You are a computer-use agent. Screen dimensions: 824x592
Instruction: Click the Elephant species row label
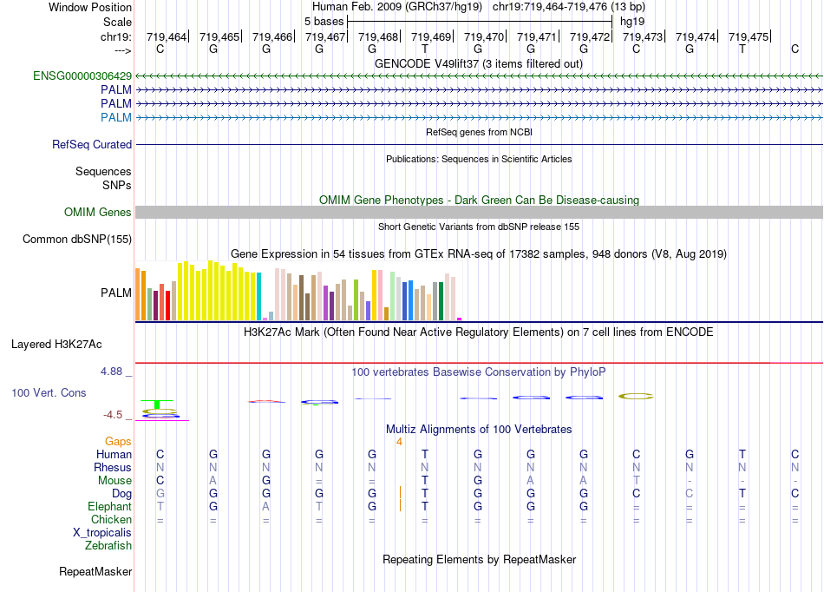click(x=110, y=507)
